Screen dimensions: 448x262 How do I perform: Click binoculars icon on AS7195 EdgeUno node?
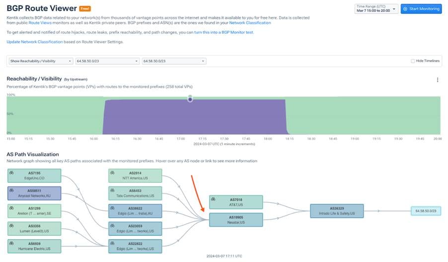(x=11, y=173)
